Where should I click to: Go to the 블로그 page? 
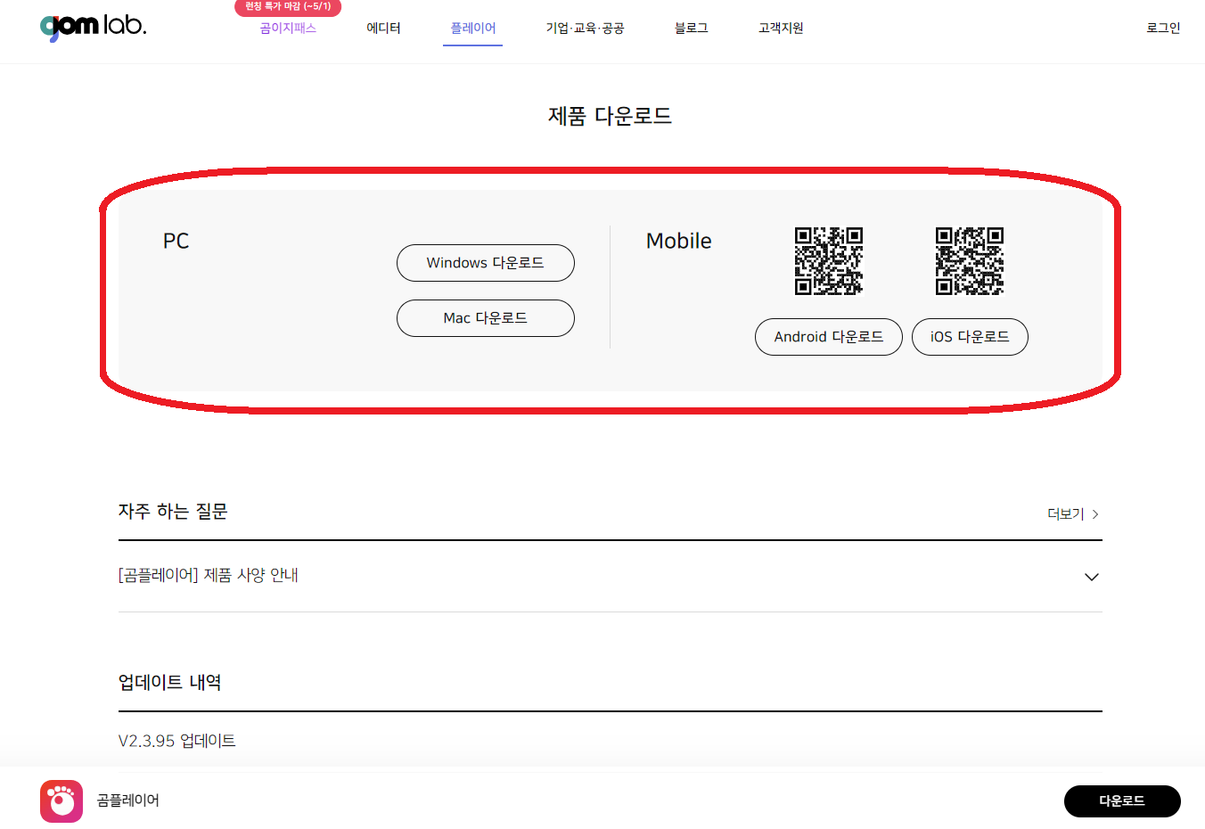pyautogui.click(x=691, y=29)
